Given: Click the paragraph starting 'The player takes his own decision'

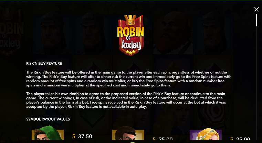Looking at the screenshot, I should point(126,100).
